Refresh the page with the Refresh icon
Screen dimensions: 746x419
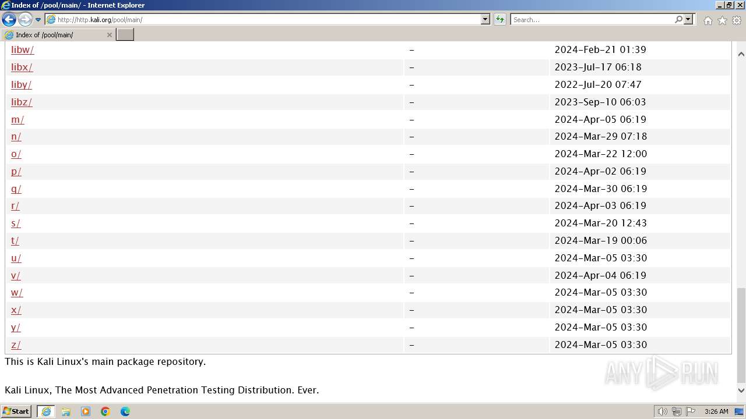pyautogui.click(x=500, y=19)
